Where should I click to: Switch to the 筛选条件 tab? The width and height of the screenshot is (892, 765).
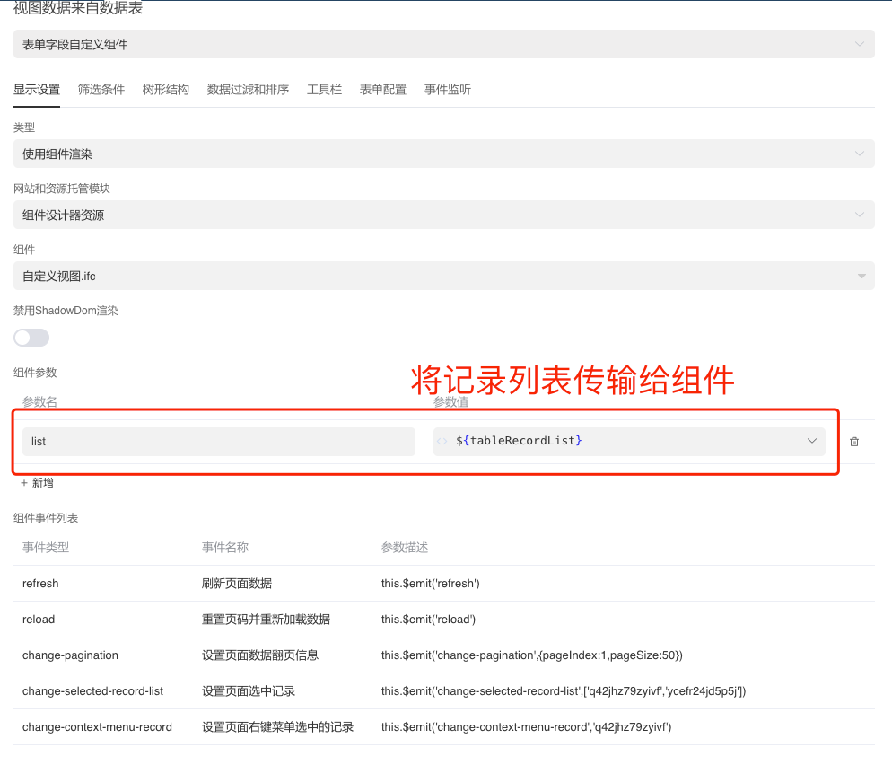click(x=101, y=89)
